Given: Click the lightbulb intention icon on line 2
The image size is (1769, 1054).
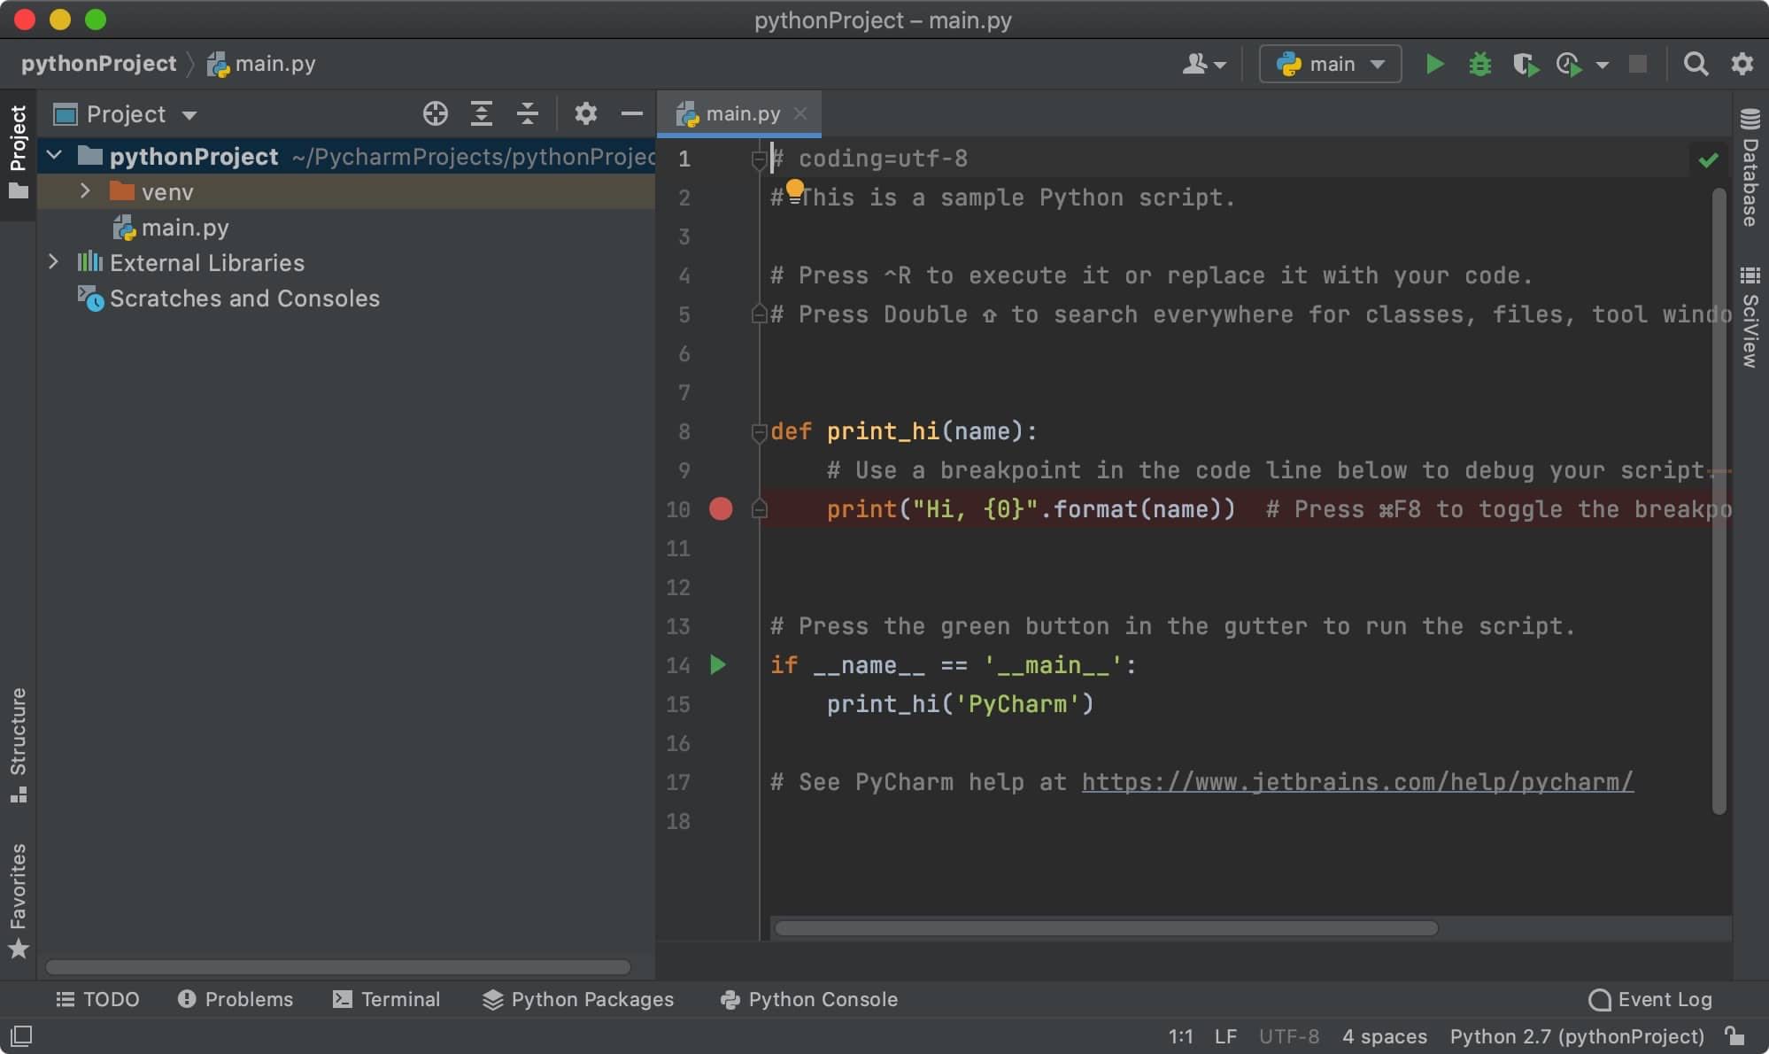Looking at the screenshot, I should 795,189.
